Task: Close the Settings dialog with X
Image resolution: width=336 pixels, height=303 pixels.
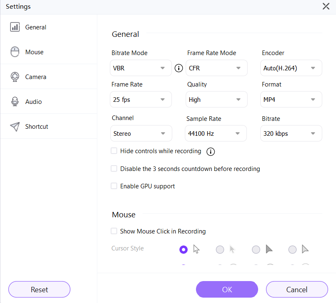Action: [326, 6]
